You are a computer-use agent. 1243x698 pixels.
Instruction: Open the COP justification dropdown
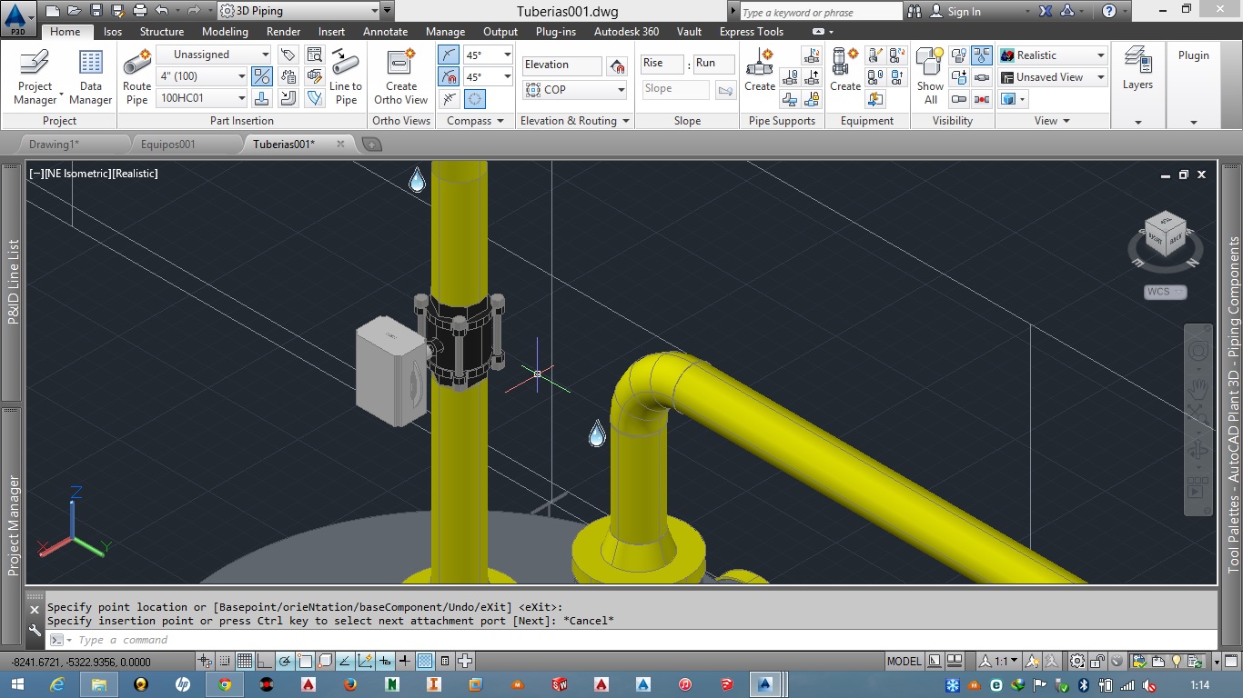575,90
